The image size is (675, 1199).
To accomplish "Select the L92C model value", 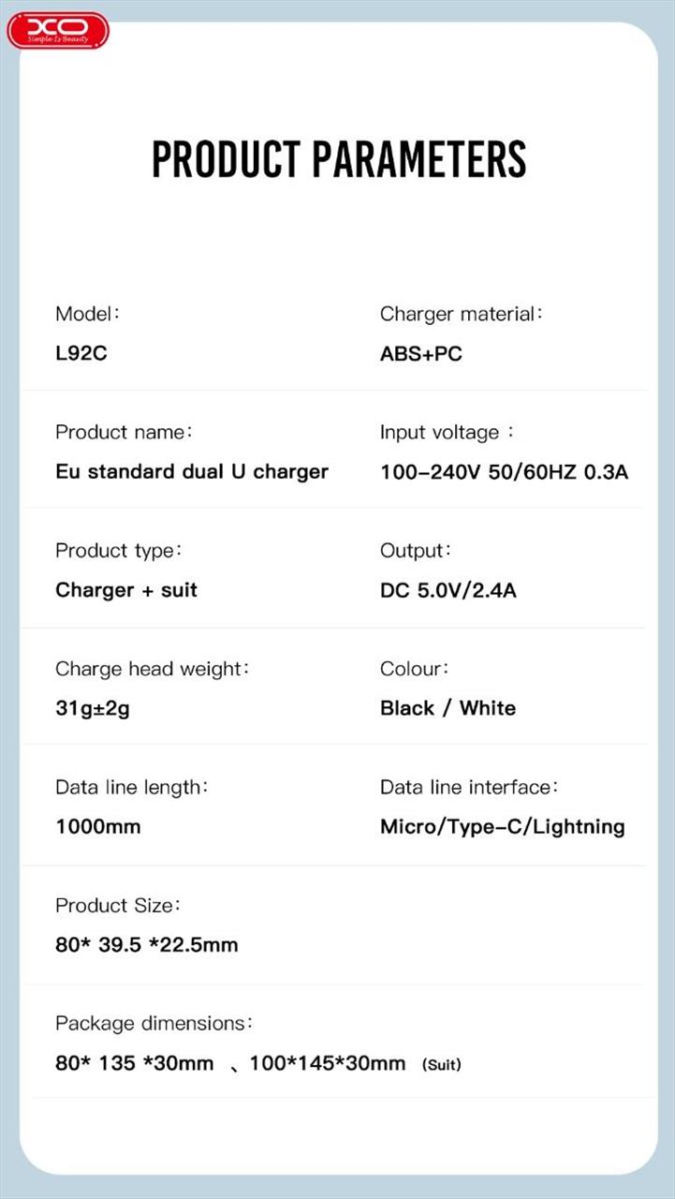I will click(81, 354).
